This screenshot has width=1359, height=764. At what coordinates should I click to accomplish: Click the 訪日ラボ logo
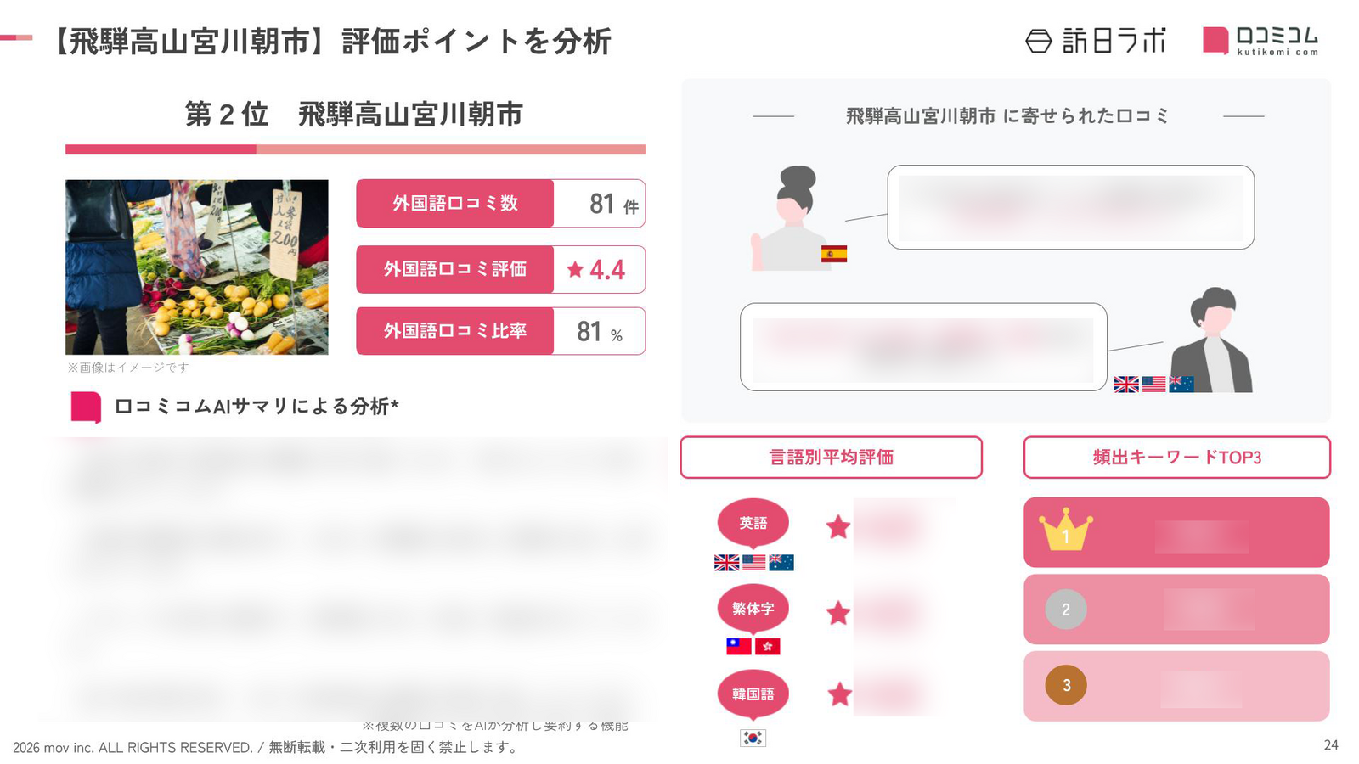1096,41
